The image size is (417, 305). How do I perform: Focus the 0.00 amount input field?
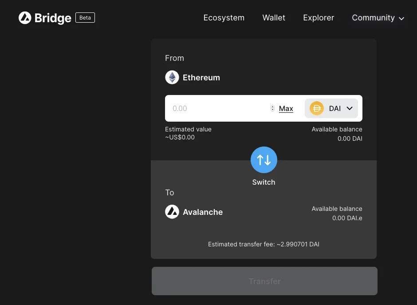coord(217,108)
